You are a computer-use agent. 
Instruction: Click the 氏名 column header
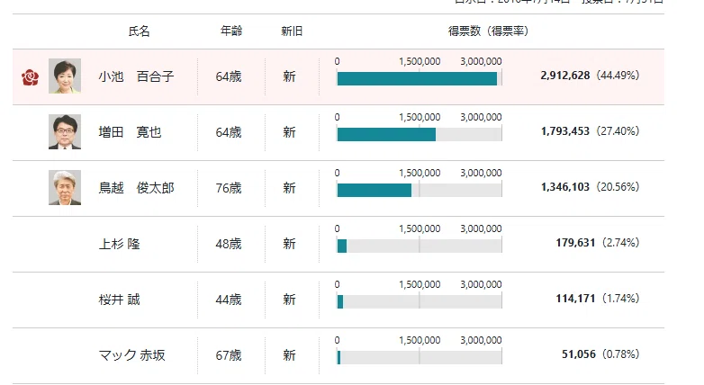coord(139,31)
